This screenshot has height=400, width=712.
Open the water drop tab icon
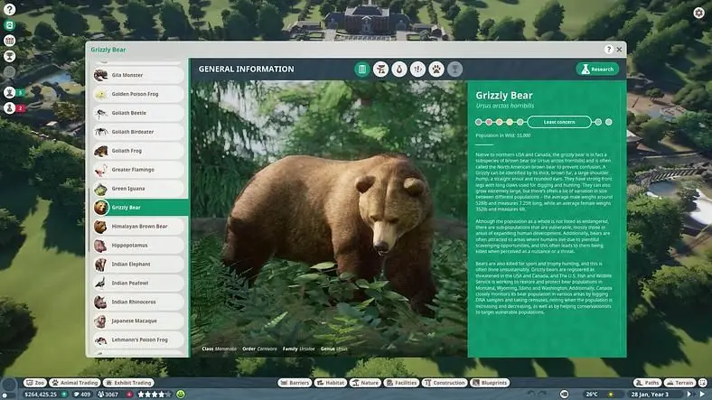399,70
